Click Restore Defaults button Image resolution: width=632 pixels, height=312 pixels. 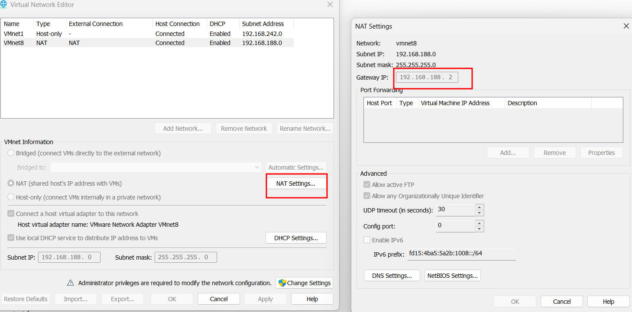26,299
